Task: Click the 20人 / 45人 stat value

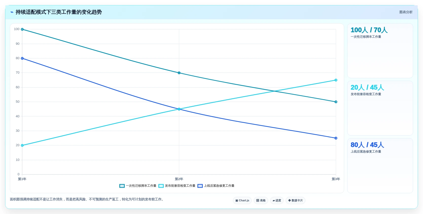Action: 367,88
